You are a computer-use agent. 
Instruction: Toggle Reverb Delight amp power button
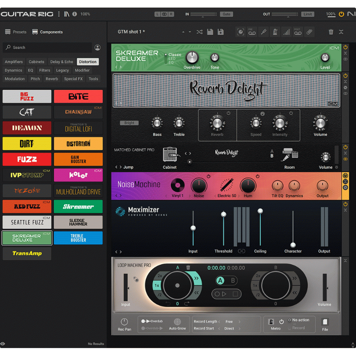pyautogui.click(x=345, y=76)
